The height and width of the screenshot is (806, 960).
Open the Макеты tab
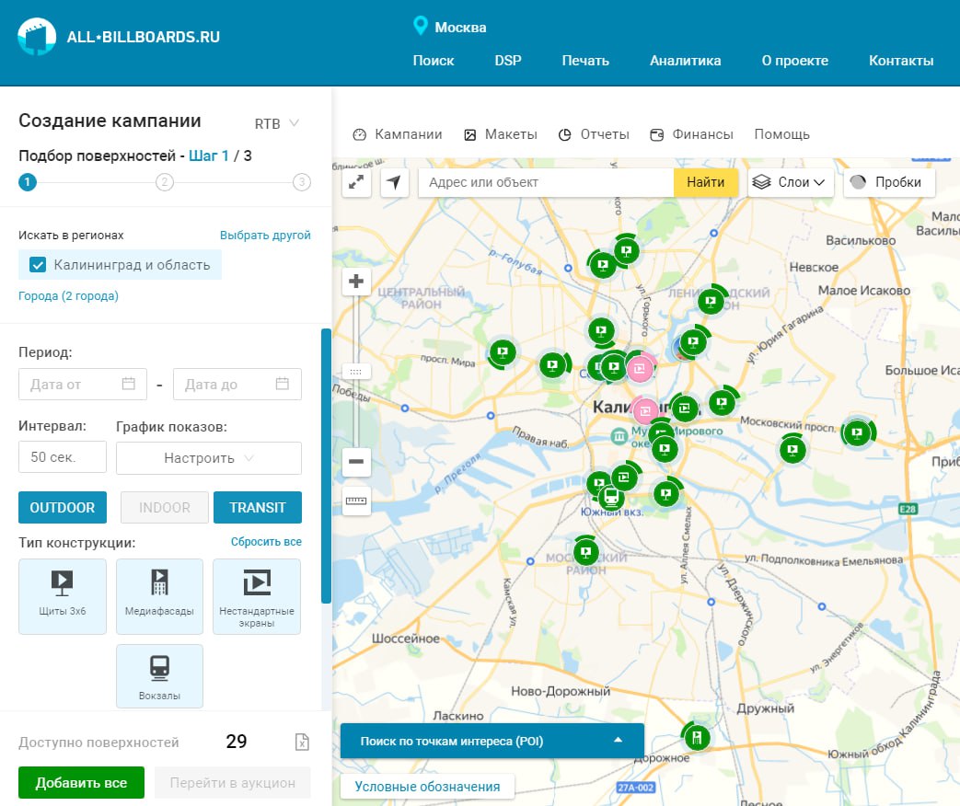[501, 134]
